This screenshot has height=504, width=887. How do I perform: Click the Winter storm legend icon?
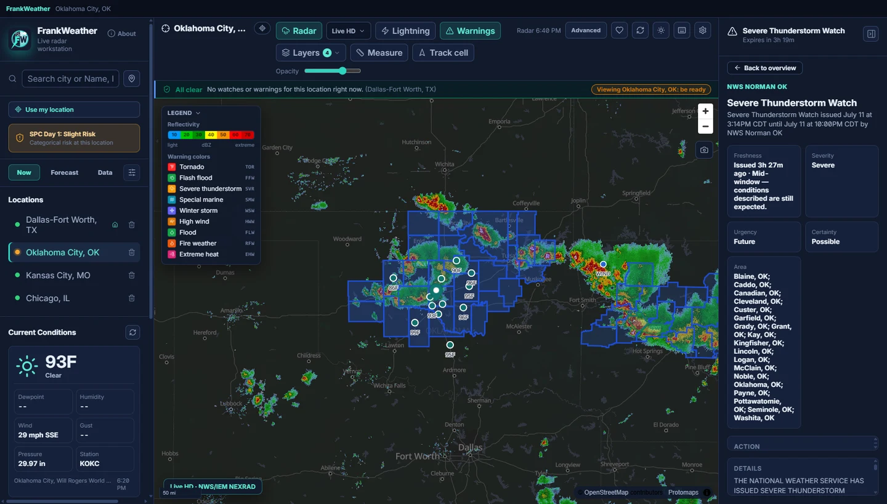click(172, 210)
